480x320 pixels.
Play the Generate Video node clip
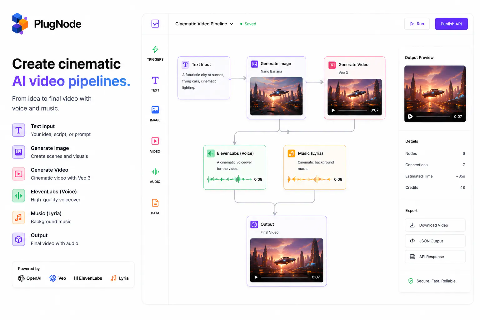pos(333,110)
